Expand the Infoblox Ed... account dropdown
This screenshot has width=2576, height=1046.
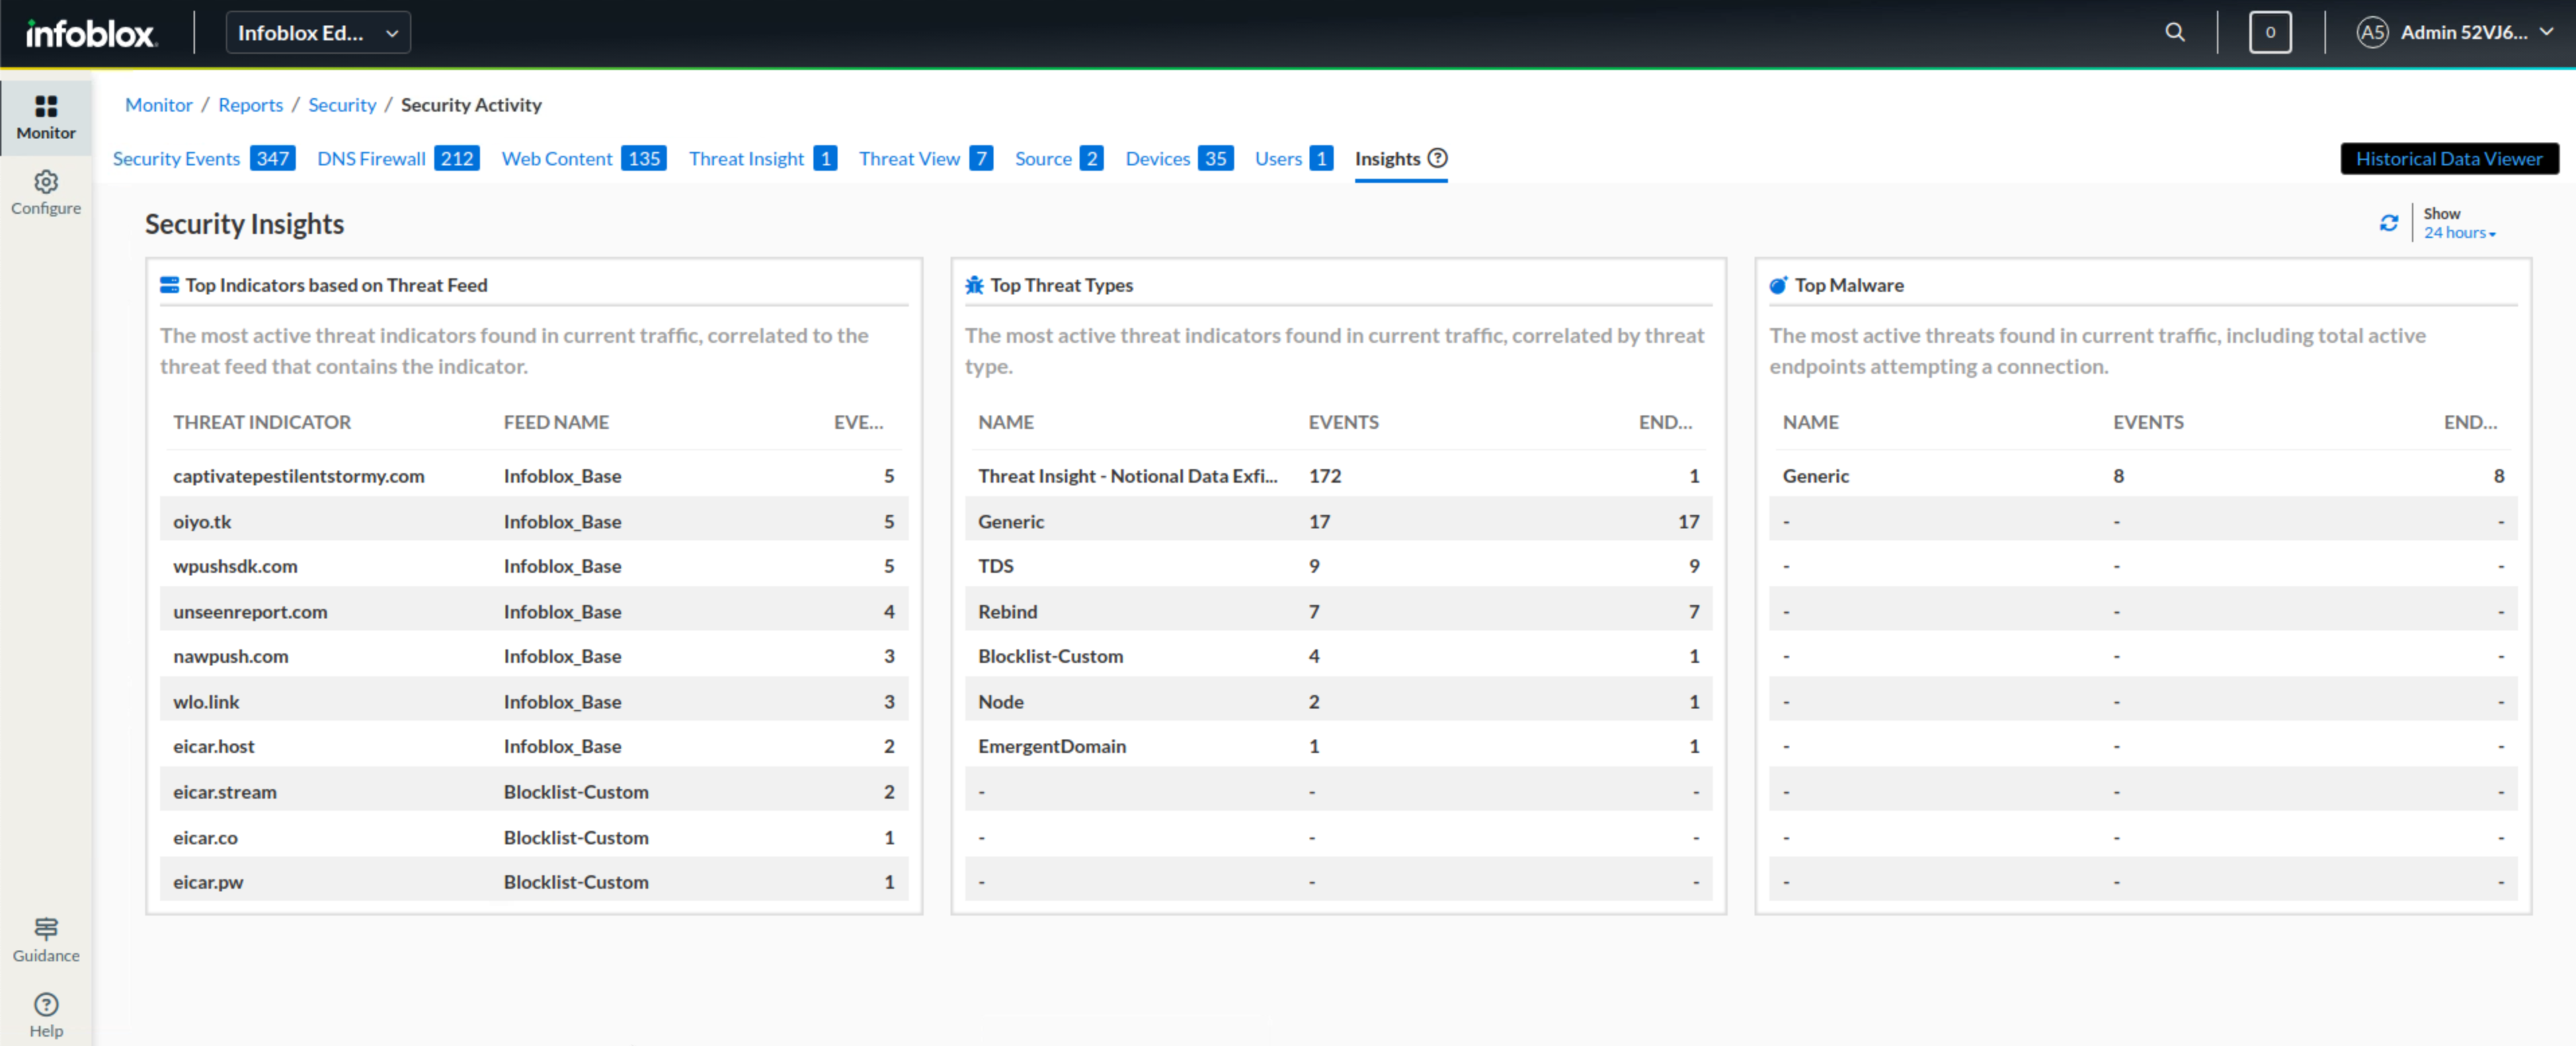[318, 33]
